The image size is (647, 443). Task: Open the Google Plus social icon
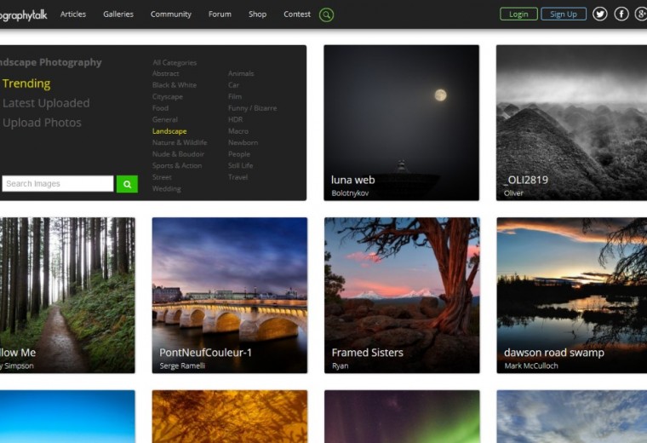coord(641,14)
